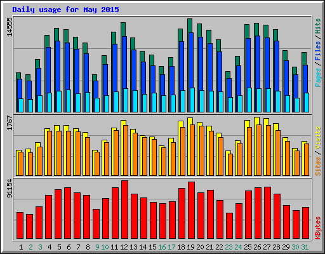Click day 2 on the x-axis
Screen dimensions: 325x254
click(30, 247)
